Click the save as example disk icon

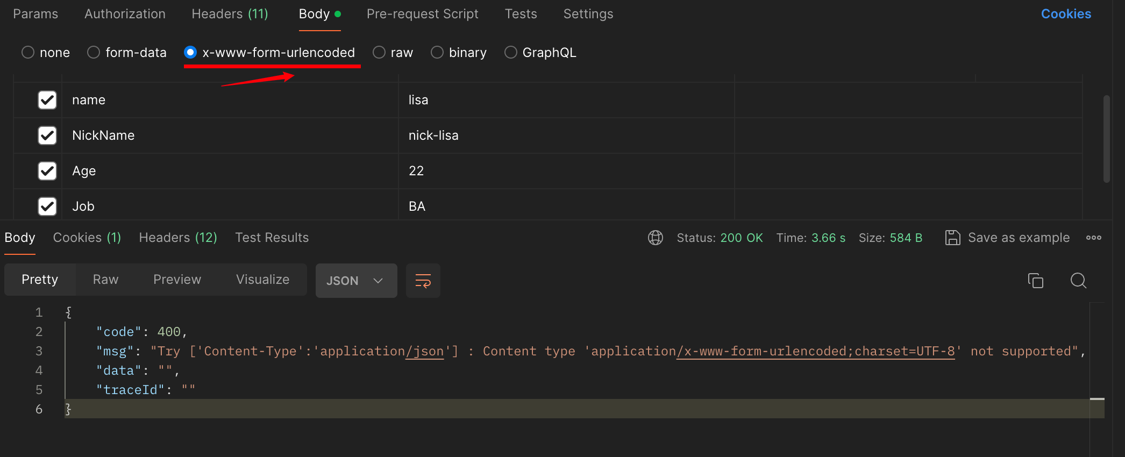click(952, 238)
